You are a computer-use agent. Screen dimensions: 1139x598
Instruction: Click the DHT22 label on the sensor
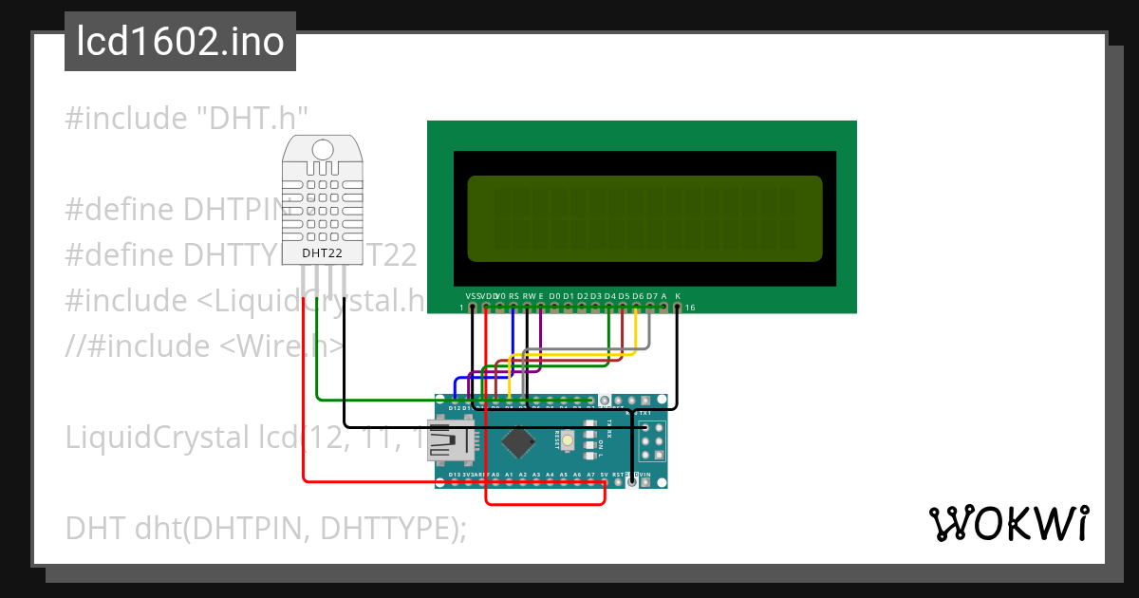[323, 253]
